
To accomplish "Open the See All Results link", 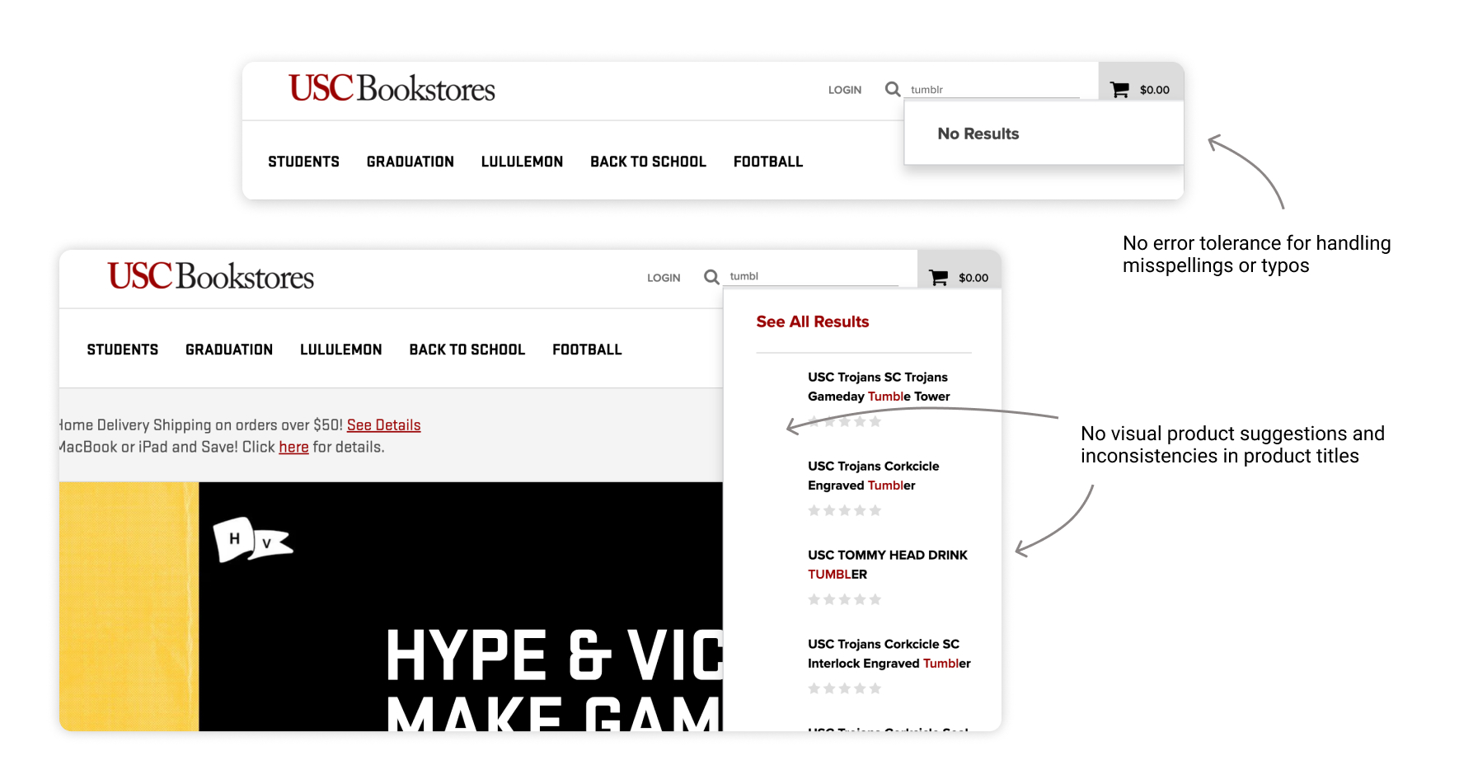I will tap(812, 321).
